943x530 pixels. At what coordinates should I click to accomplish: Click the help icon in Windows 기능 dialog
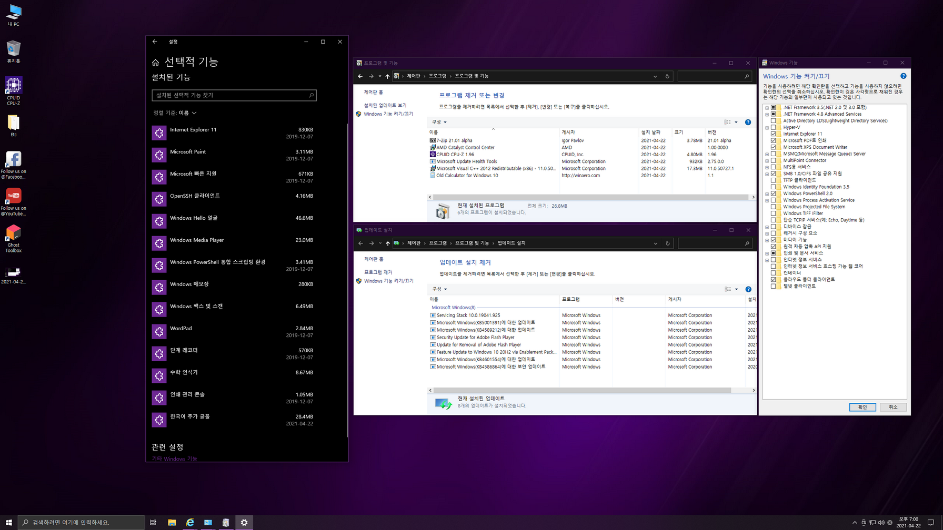tap(903, 76)
